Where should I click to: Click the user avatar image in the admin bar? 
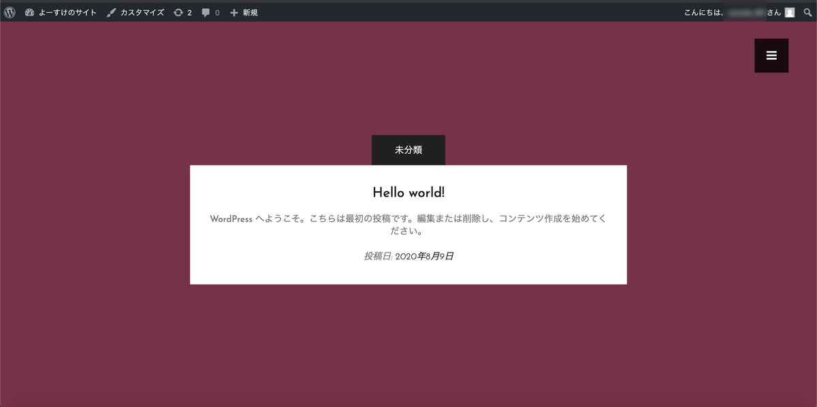pos(788,12)
